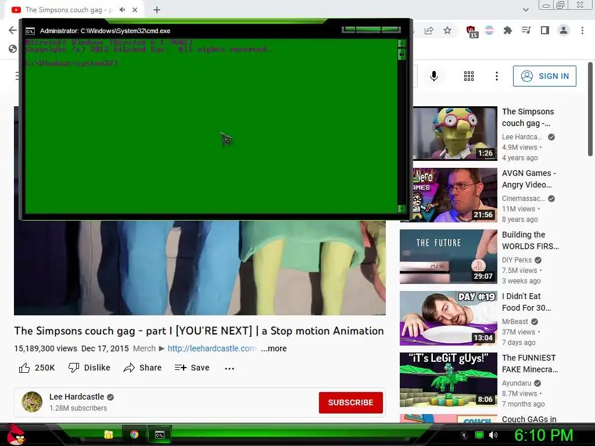Open the volume tray icon
Screen dimensions: 595x446
pos(493,435)
